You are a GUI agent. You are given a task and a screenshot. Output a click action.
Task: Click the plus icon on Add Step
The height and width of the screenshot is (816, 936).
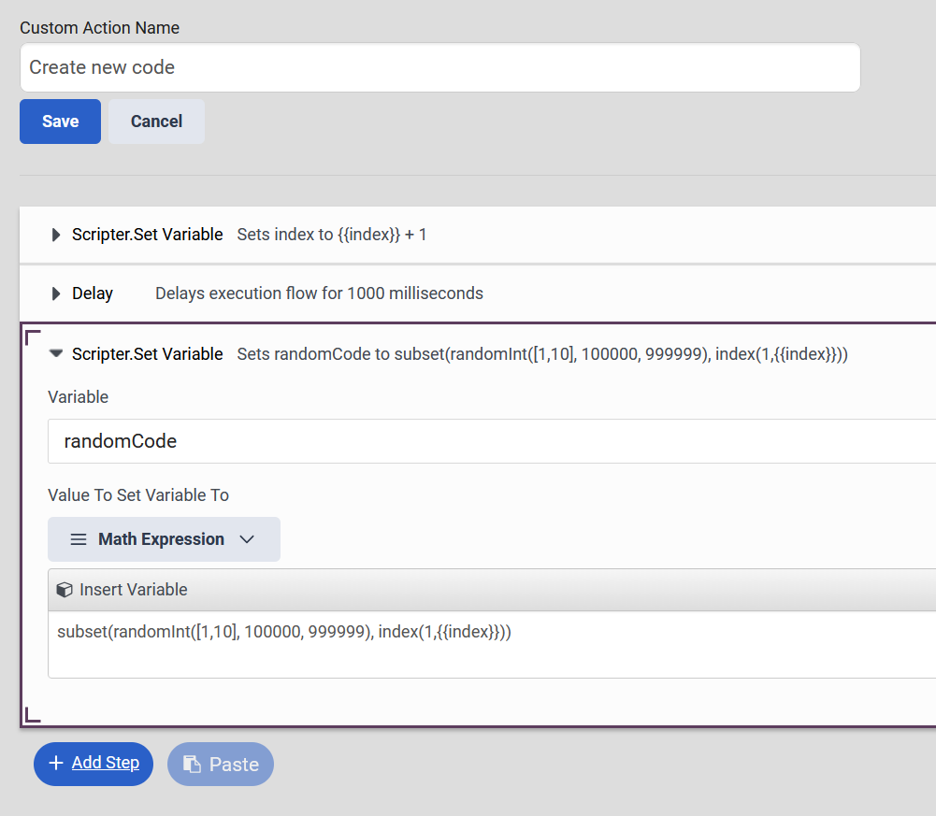(x=56, y=763)
